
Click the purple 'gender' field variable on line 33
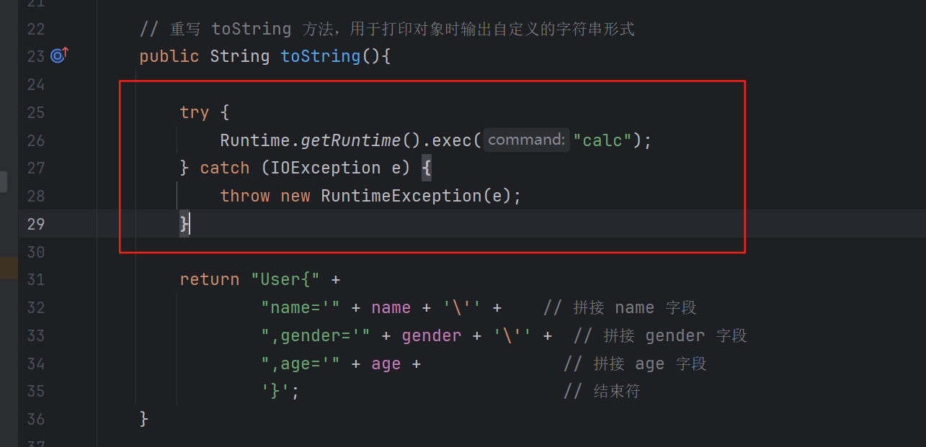coord(432,335)
